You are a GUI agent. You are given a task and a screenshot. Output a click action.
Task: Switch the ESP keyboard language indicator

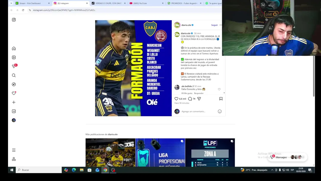[x=292, y=170]
